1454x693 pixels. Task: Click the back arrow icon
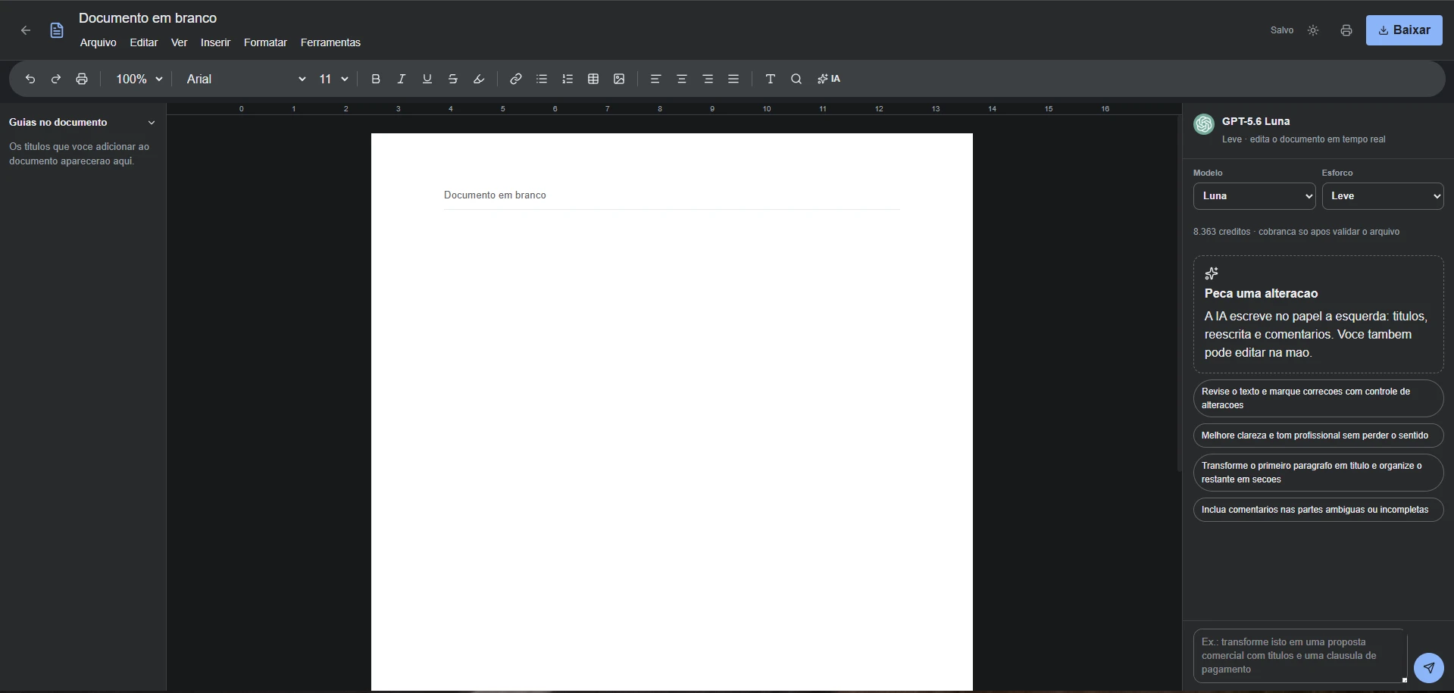coord(26,30)
